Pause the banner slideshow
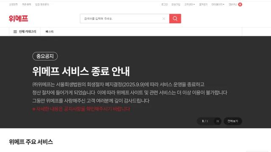 [x=218, y=121]
